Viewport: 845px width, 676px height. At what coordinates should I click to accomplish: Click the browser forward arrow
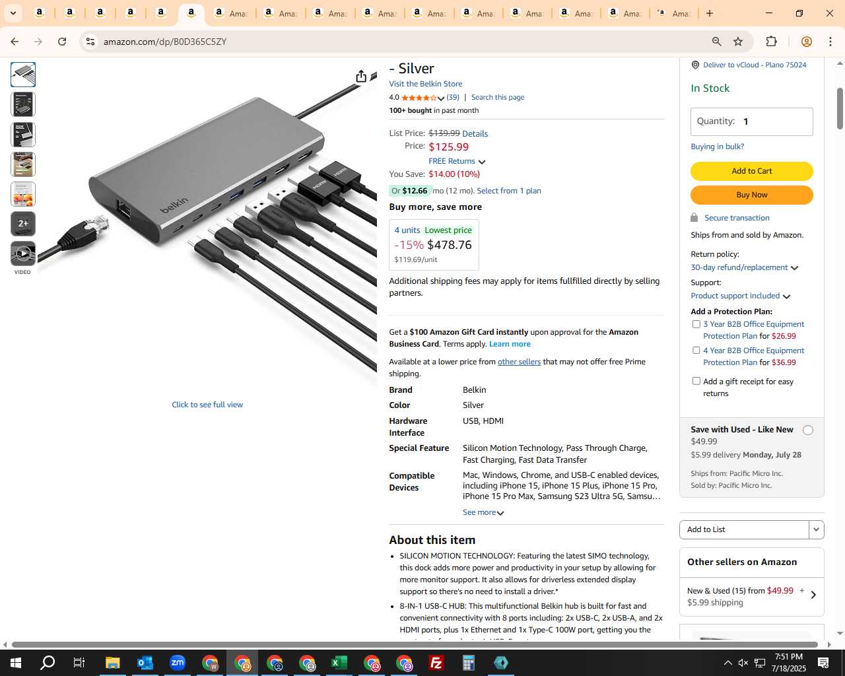coord(38,42)
